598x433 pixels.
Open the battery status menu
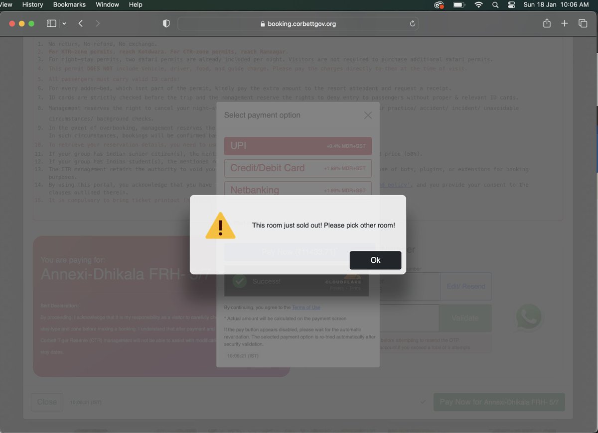pos(458,4)
